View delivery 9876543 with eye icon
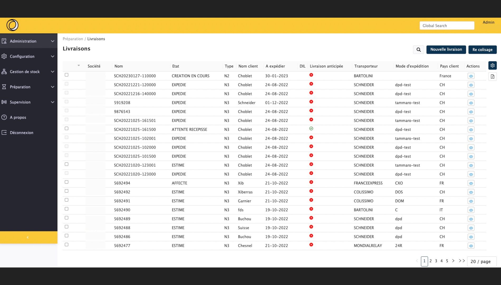Viewport: 501px width, 285px height. point(471,112)
